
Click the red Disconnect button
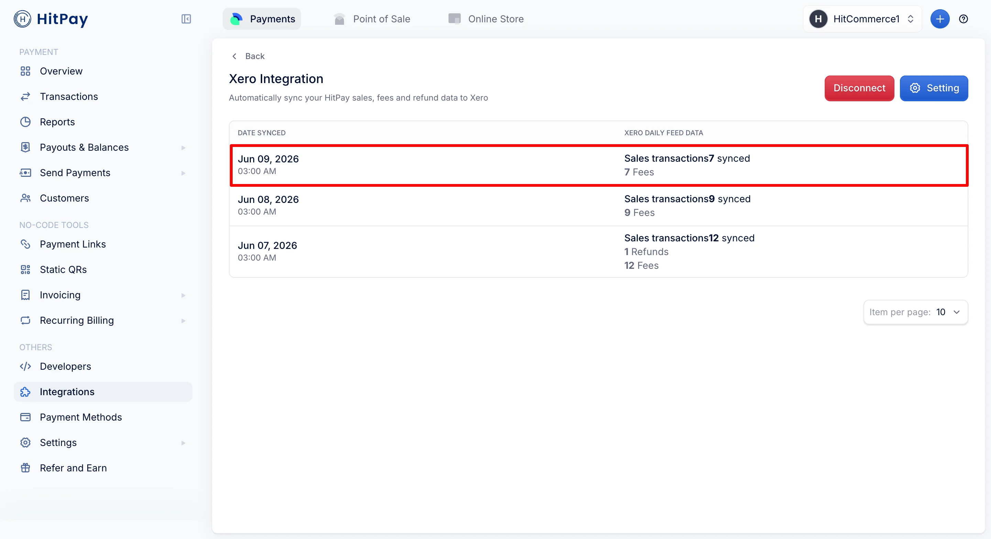[x=859, y=88]
